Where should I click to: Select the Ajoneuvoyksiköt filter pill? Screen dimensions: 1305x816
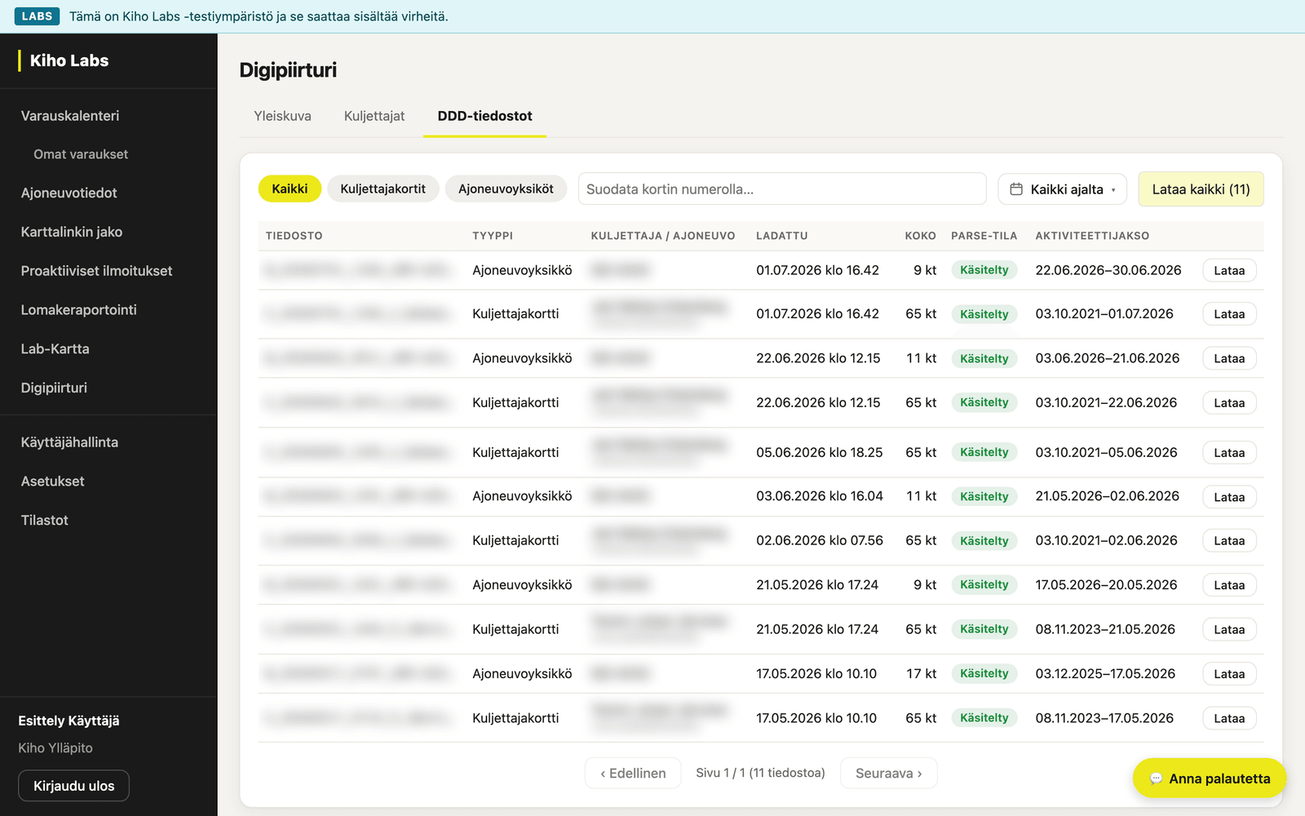click(x=506, y=188)
